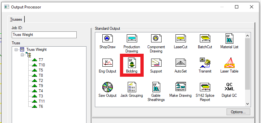Select truss T5 in the tree
This screenshot has width=261, height=123.
pyautogui.click(x=41, y=70)
